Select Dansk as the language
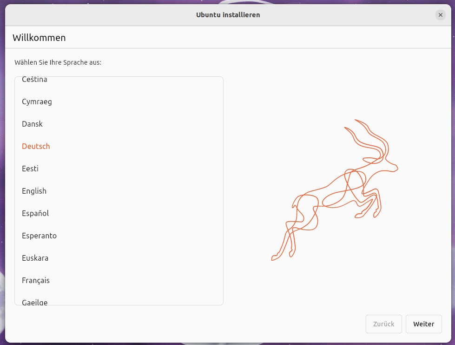 pyautogui.click(x=32, y=124)
